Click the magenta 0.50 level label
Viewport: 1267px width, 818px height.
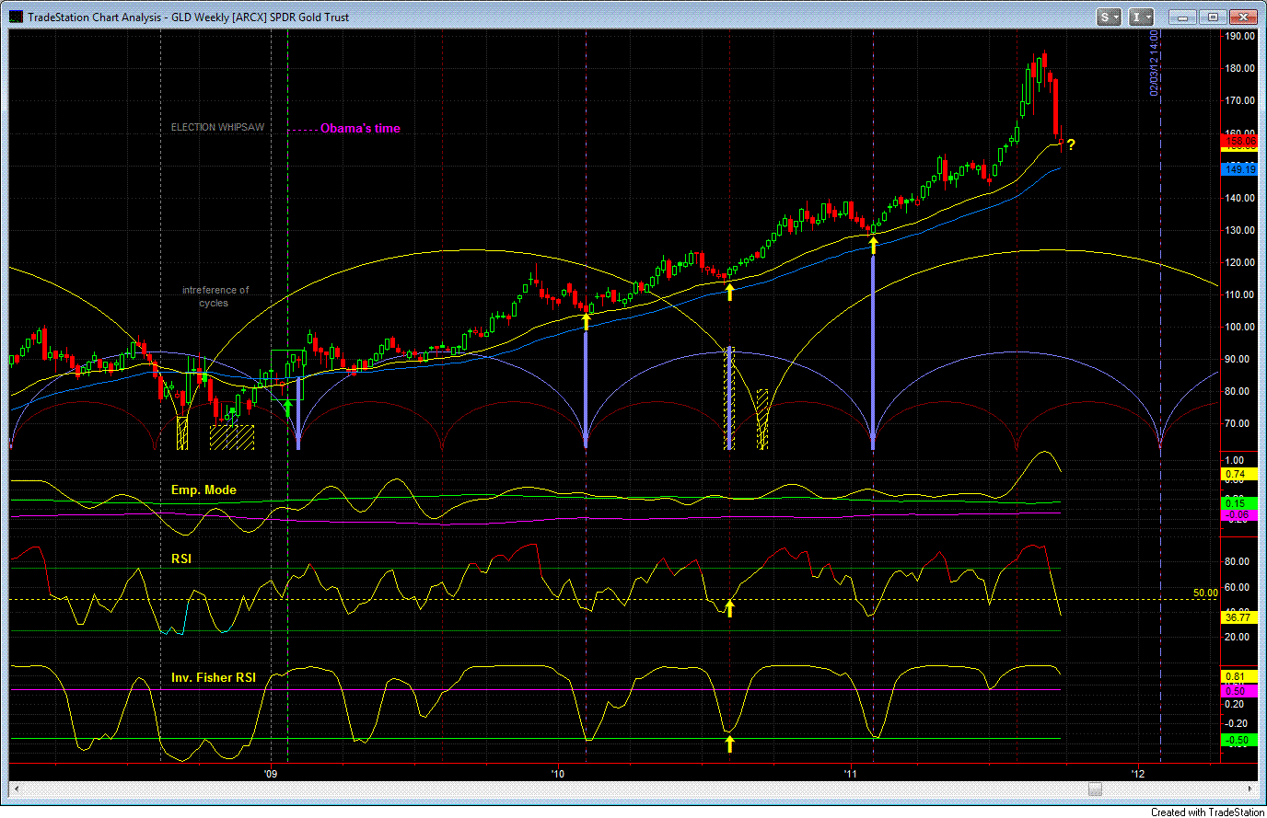click(1239, 690)
